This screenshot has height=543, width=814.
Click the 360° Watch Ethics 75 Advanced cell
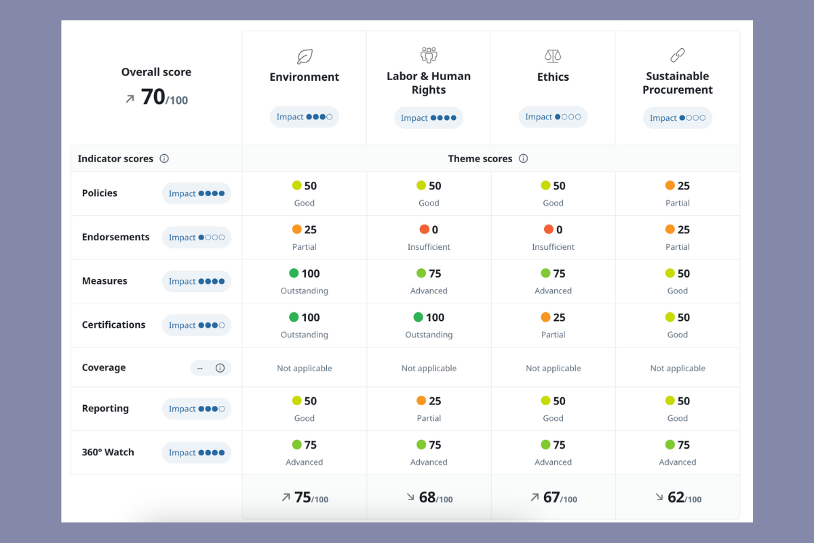coord(553,453)
